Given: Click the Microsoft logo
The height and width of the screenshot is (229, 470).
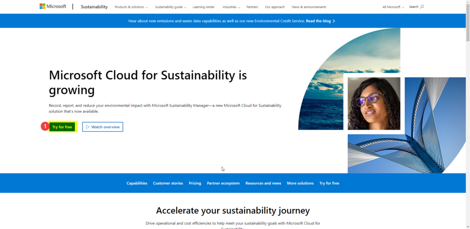Looking at the screenshot, I should 53,6.
